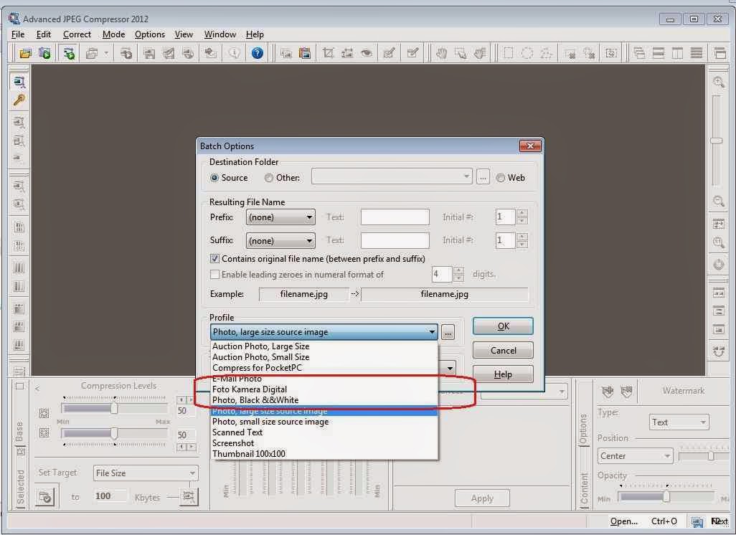The image size is (736, 535).
Task: Click OK in Batch Options
Action: pyautogui.click(x=503, y=326)
